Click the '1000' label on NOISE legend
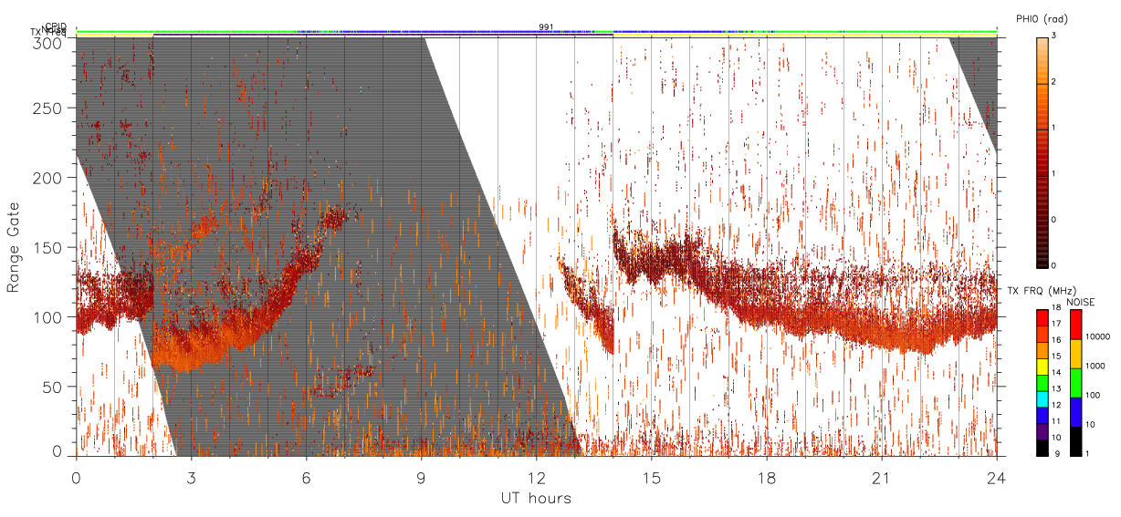The width and height of the screenshot is (1121, 517). (x=1095, y=366)
